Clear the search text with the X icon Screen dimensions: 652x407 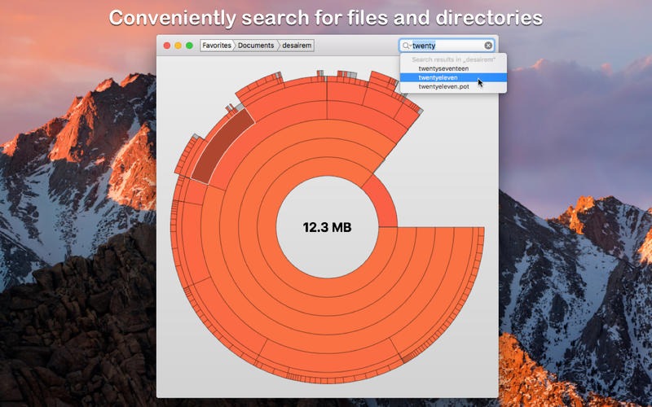(488, 46)
